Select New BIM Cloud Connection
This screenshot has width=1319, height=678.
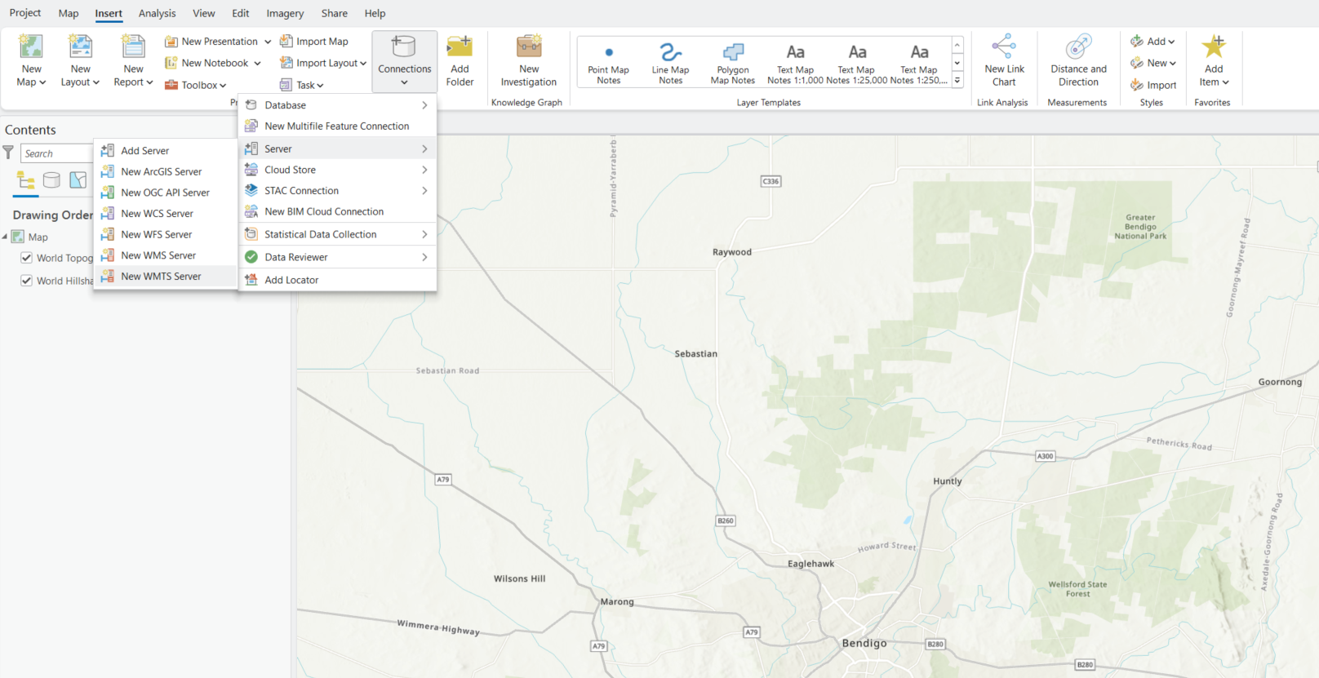[337, 211]
